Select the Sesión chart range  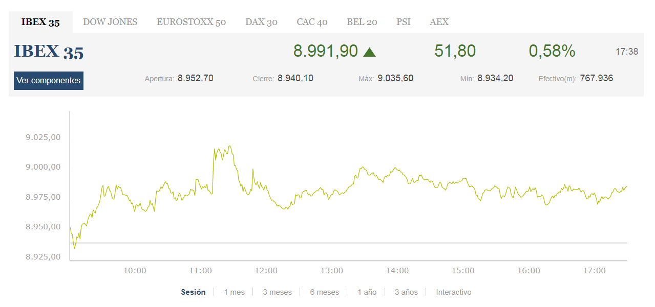coord(193,292)
